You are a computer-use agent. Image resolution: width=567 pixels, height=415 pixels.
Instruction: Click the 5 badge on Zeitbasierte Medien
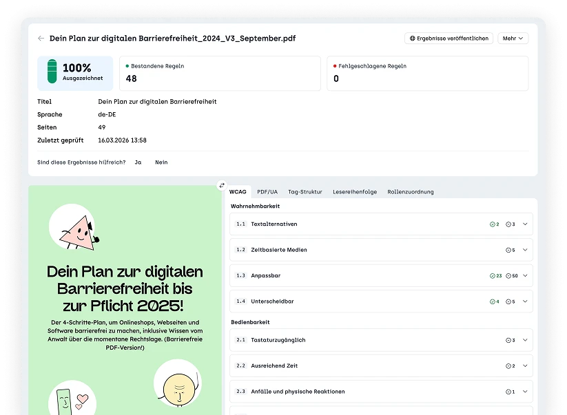coord(511,250)
